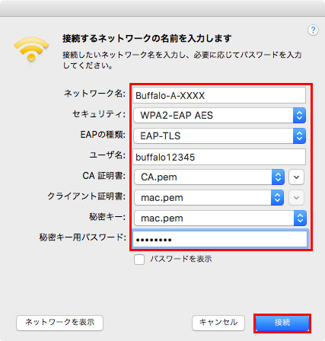The width and height of the screenshot is (325, 341).
Task: Click the セキュリティ blue stepper arrows
Action: click(x=299, y=116)
